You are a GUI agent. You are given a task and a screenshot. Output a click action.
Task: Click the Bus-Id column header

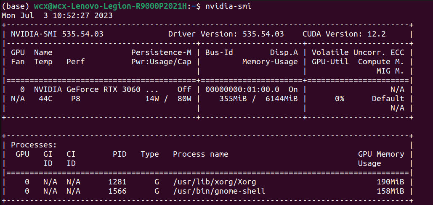click(x=219, y=53)
